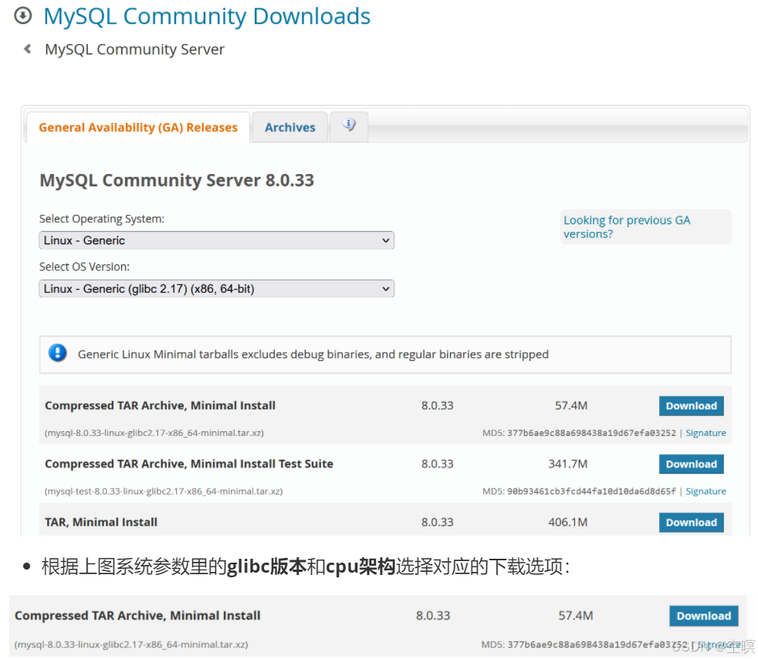
Task: Open Signature link for minimal.tar.xz MD5 377b6ae9
Action: [706, 433]
